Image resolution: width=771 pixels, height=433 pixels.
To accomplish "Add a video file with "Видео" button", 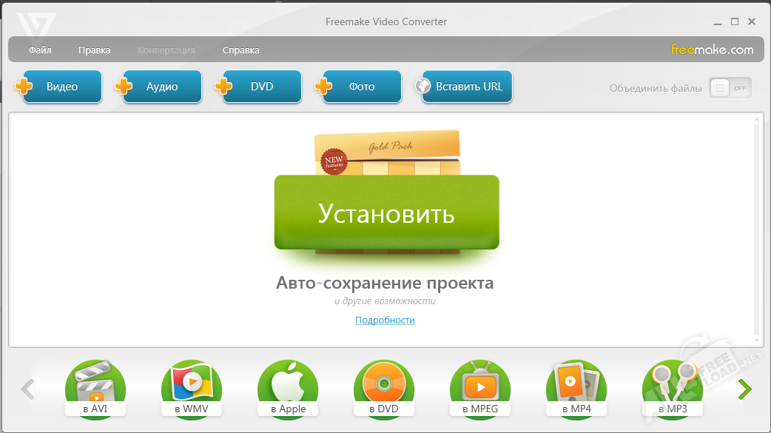I will click(61, 87).
